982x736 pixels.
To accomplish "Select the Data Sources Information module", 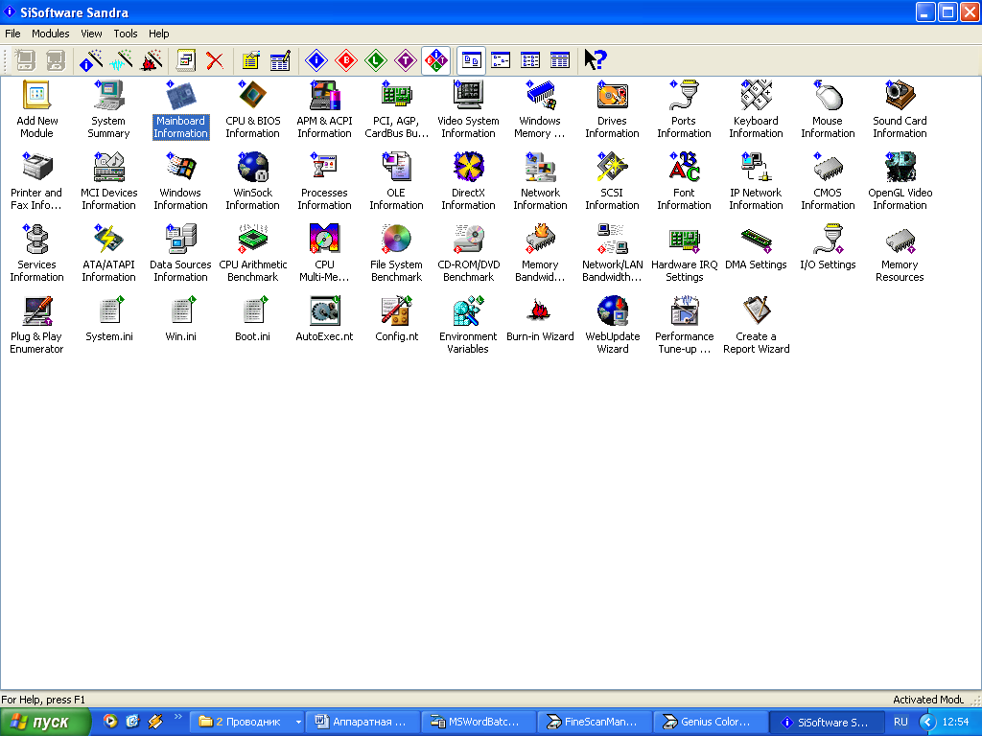I will (180, 253).
